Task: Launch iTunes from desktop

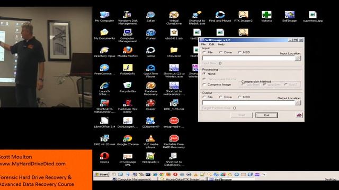Action: [x=150, y=34]
